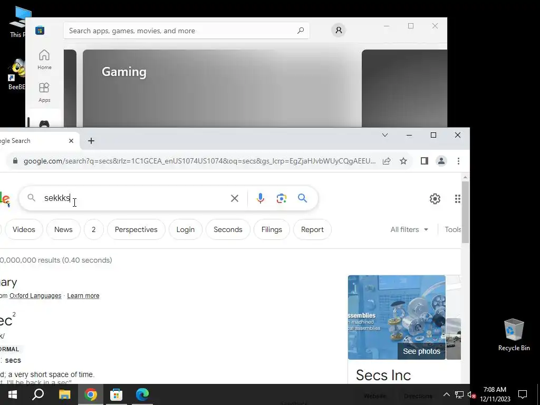
Task: Expand Chrome tab search chevron
Action: 385,135
